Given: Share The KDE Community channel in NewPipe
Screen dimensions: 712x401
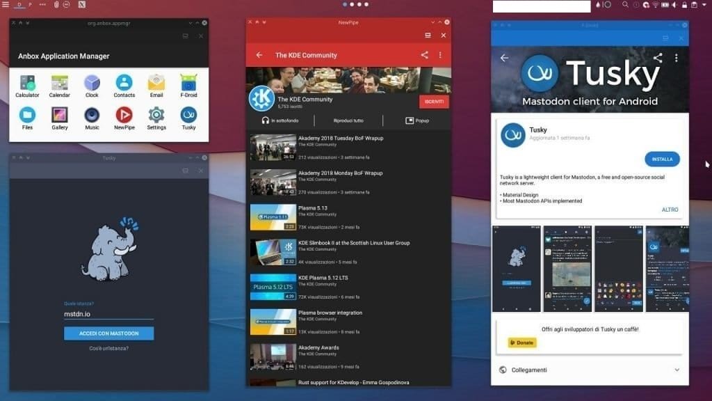Looking at the screenshot, I should tap(425, 55).
